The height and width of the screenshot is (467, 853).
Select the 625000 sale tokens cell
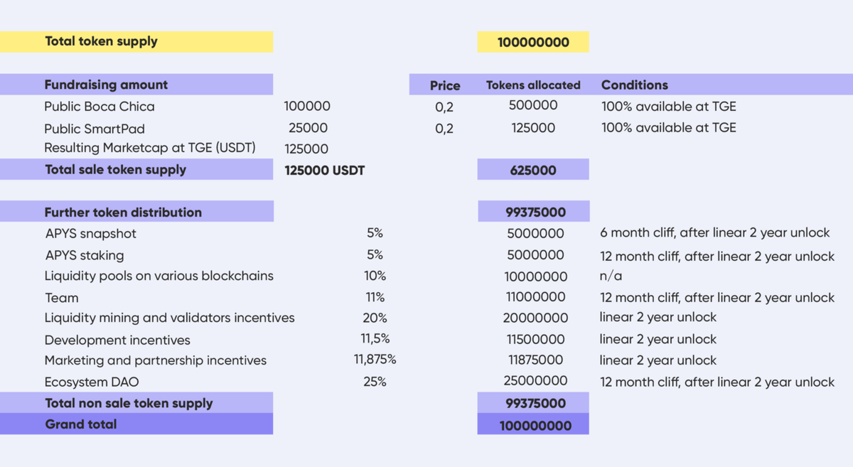533,170
